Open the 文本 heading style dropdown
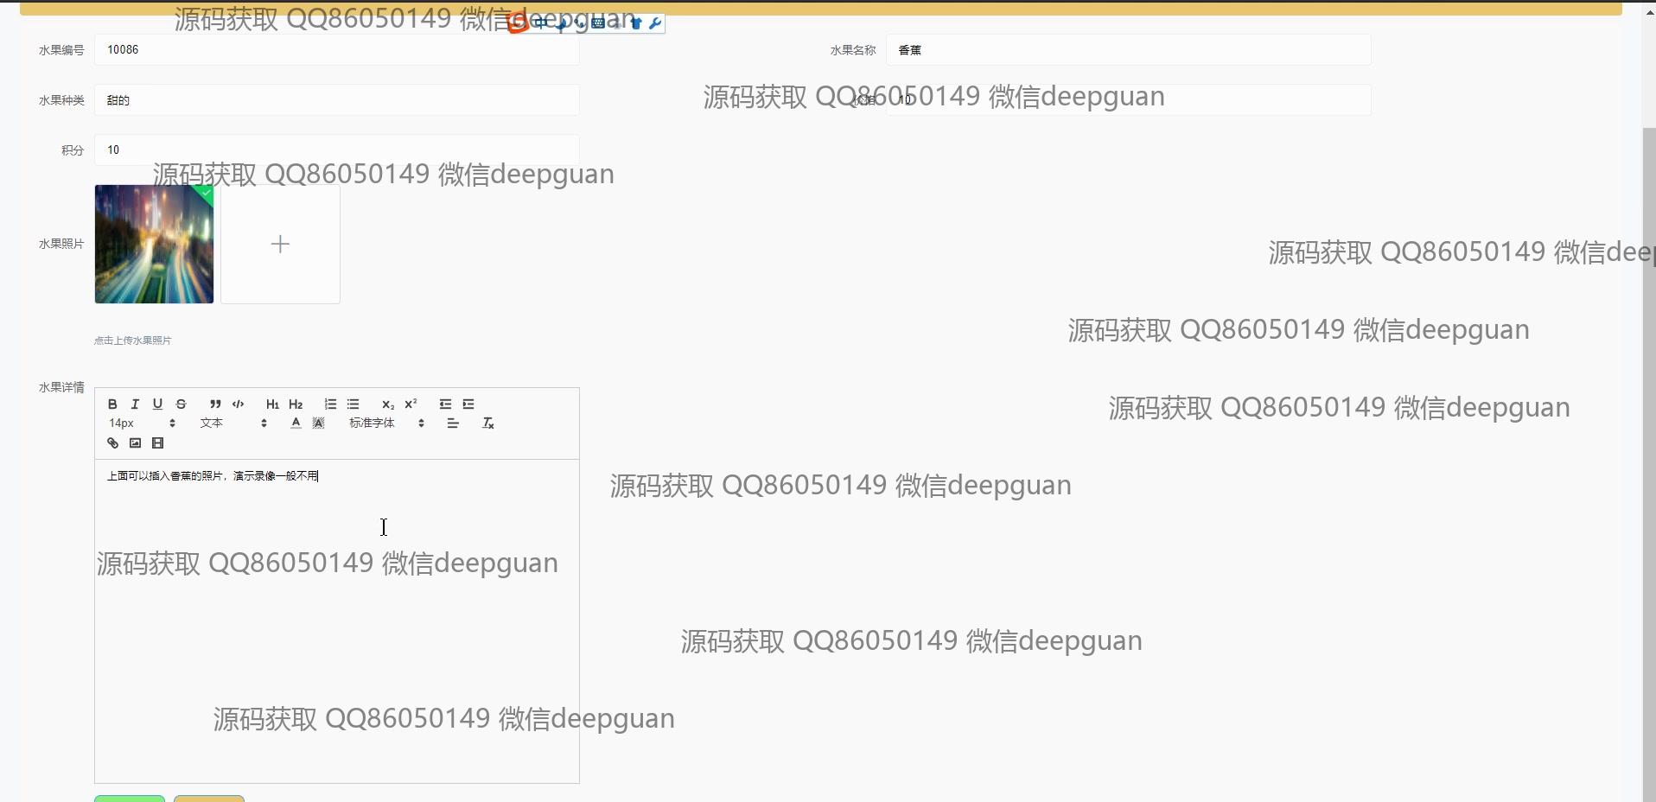 [234, 423]
